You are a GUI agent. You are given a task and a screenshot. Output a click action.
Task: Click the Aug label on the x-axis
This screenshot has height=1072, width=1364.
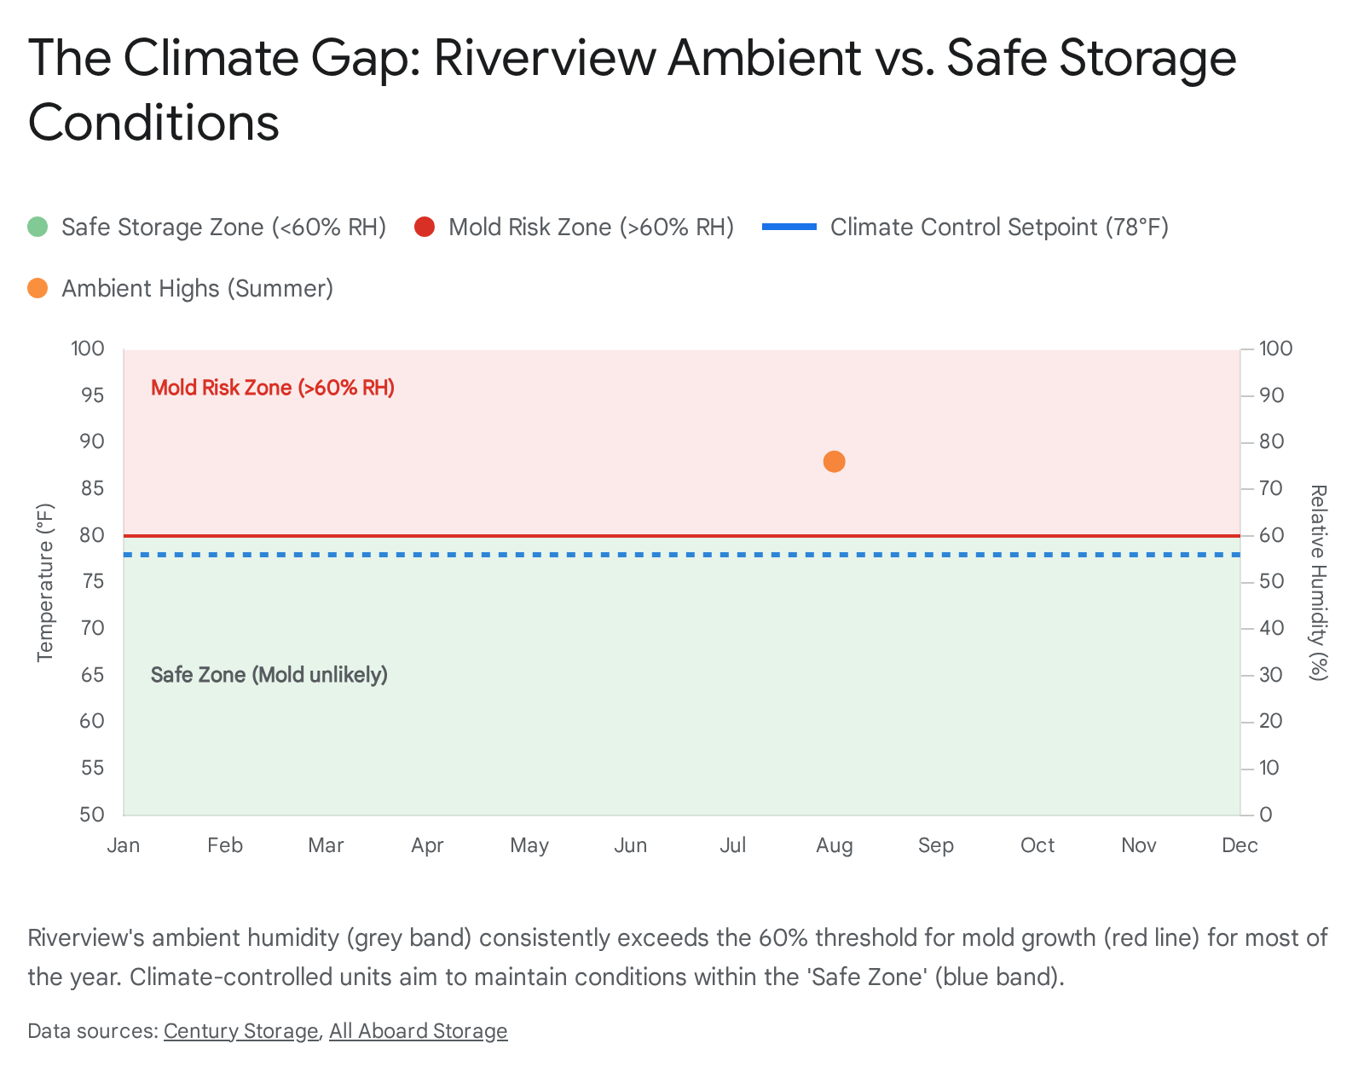834,845
